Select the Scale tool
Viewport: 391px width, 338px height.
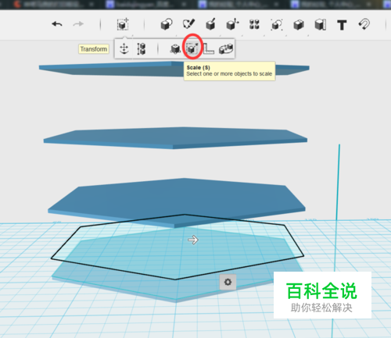point(192,48)
